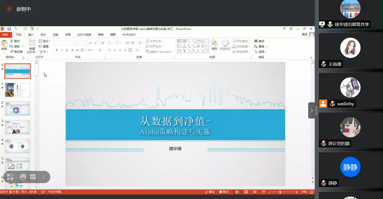Image resolution: width=383 pixels, height=199 pixels.
Task: Open the Insert ribbon tab
Action: pyautogui.click(x=31, y=34)
